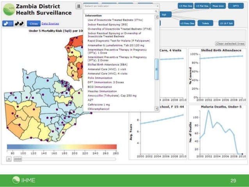
Task: Switch to the black dots map view
Action: (x=19, y=23)
